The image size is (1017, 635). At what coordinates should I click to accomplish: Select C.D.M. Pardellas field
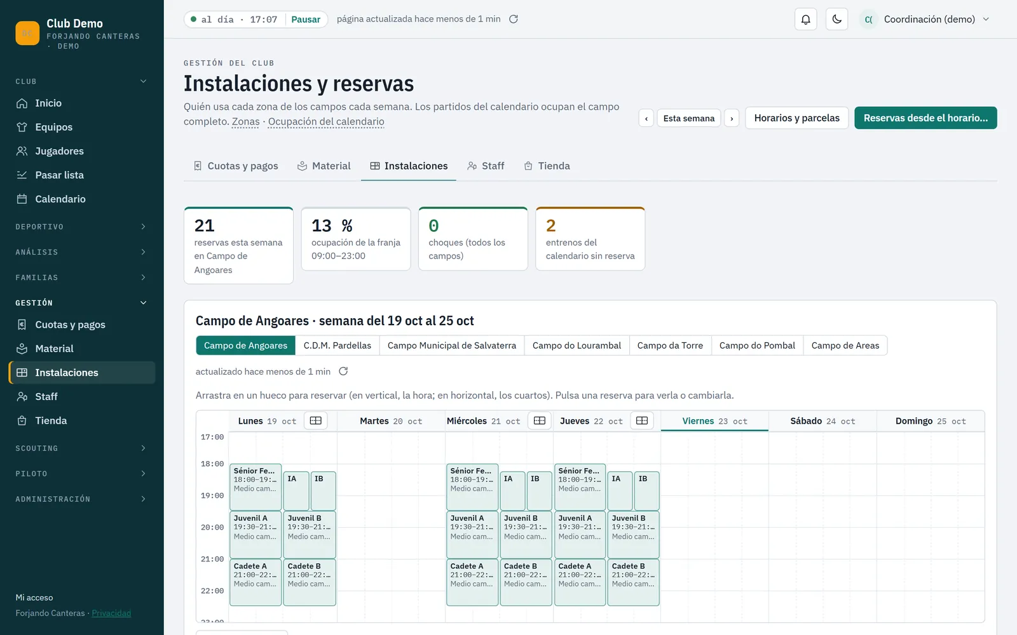[338, 345]
